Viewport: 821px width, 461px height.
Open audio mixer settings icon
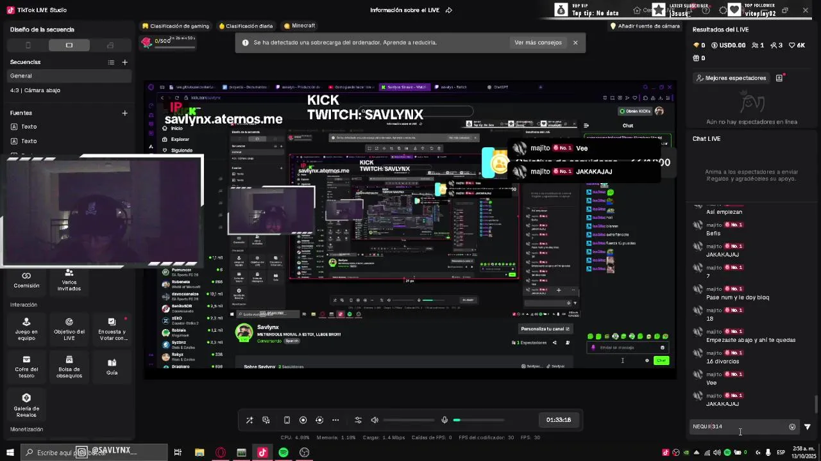(358, 420)
